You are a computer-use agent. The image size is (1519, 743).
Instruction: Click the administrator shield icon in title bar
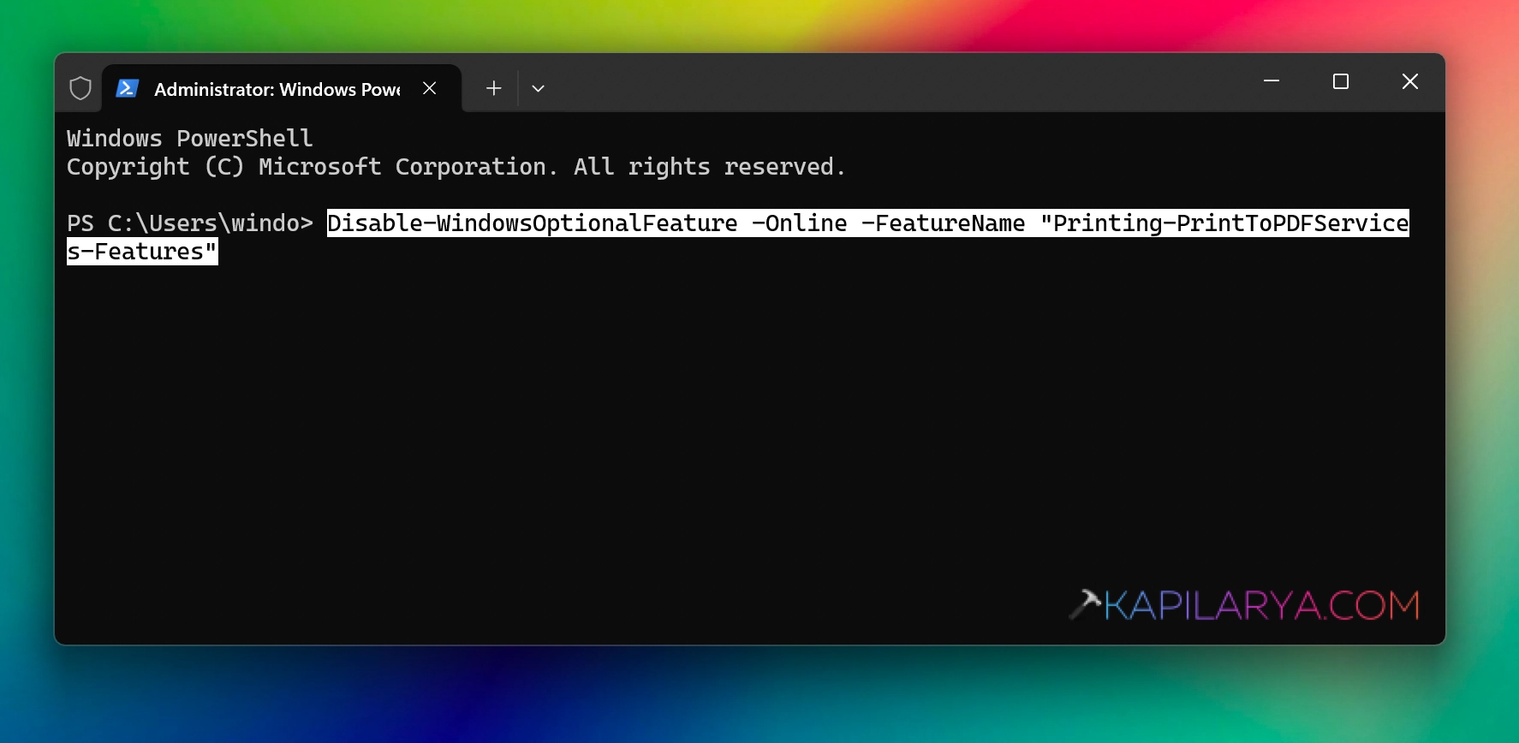tap(80, 88)
